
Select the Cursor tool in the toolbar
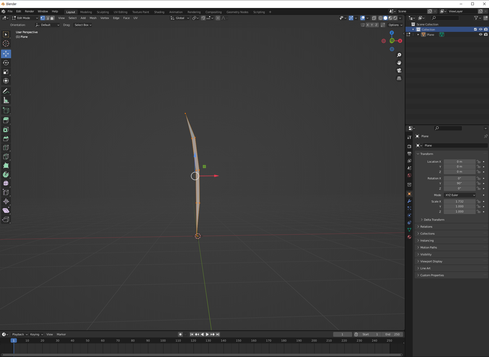coord(6,43)
